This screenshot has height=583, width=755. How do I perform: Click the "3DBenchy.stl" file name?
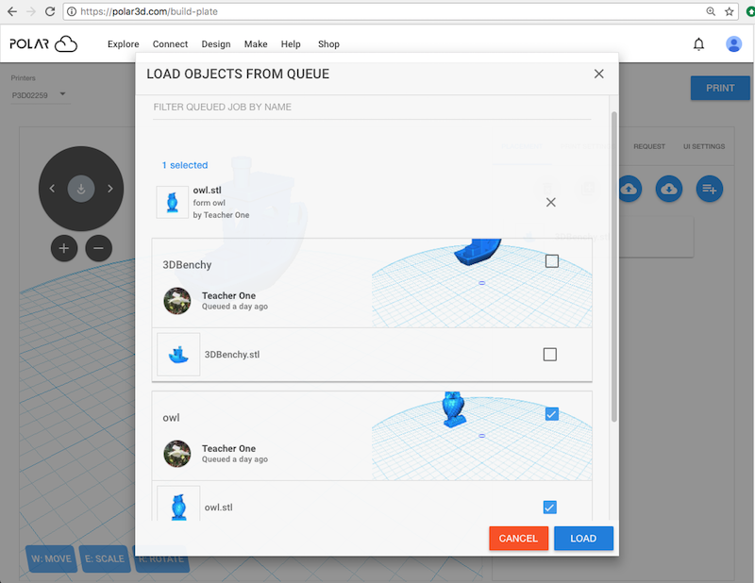[232, 355]
